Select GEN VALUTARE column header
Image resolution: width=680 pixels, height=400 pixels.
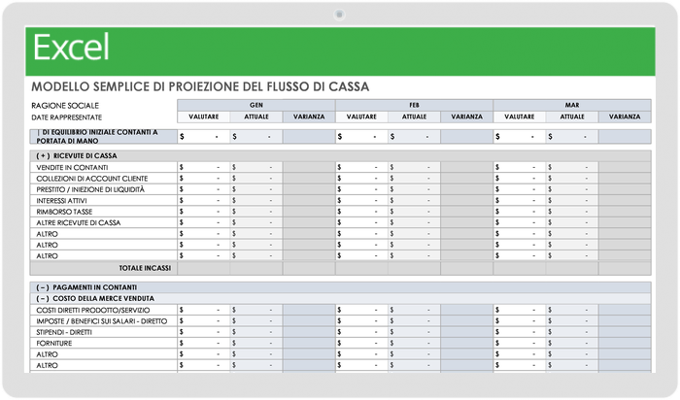(x=203, y=117)
